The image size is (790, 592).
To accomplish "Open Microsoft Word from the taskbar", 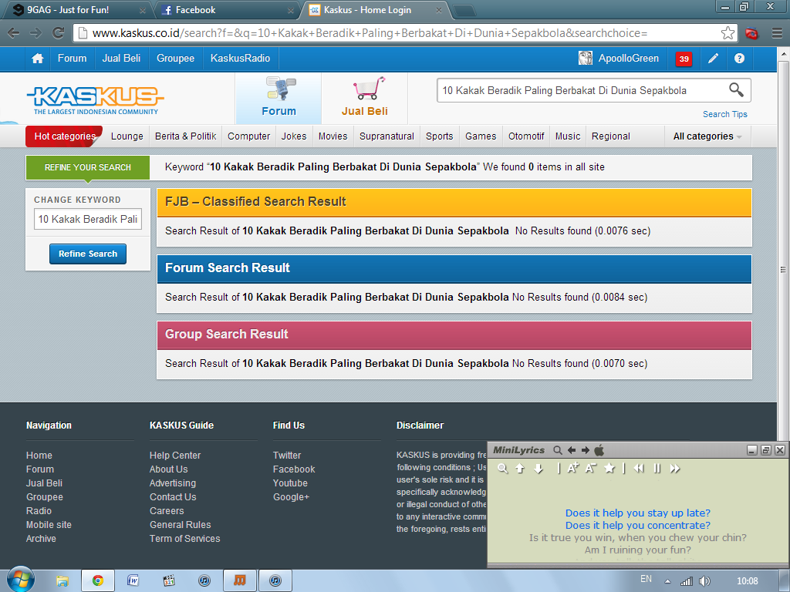I will pyautogui.click(x=133, y=581).
